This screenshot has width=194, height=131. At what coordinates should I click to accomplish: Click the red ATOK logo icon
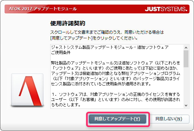tap(27, 90)
